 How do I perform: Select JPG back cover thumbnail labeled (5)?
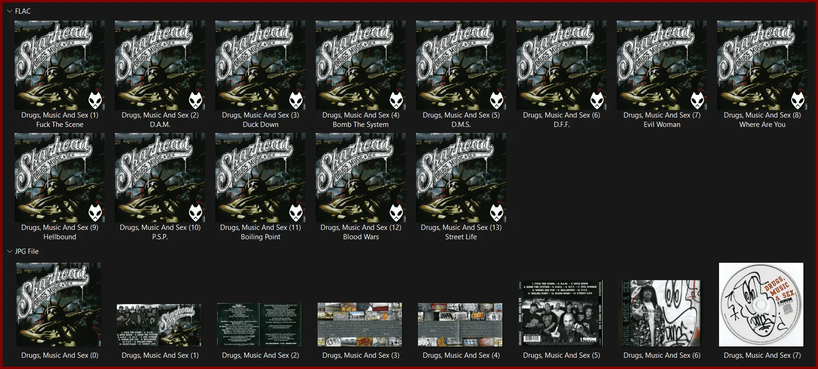[x=561, y=314]
